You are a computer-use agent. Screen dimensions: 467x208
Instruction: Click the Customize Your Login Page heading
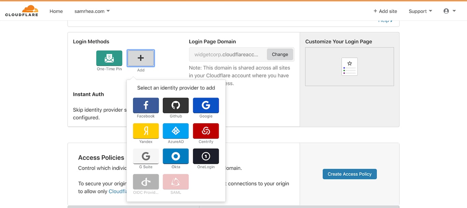pyautogui.click(x=338, y=42)
